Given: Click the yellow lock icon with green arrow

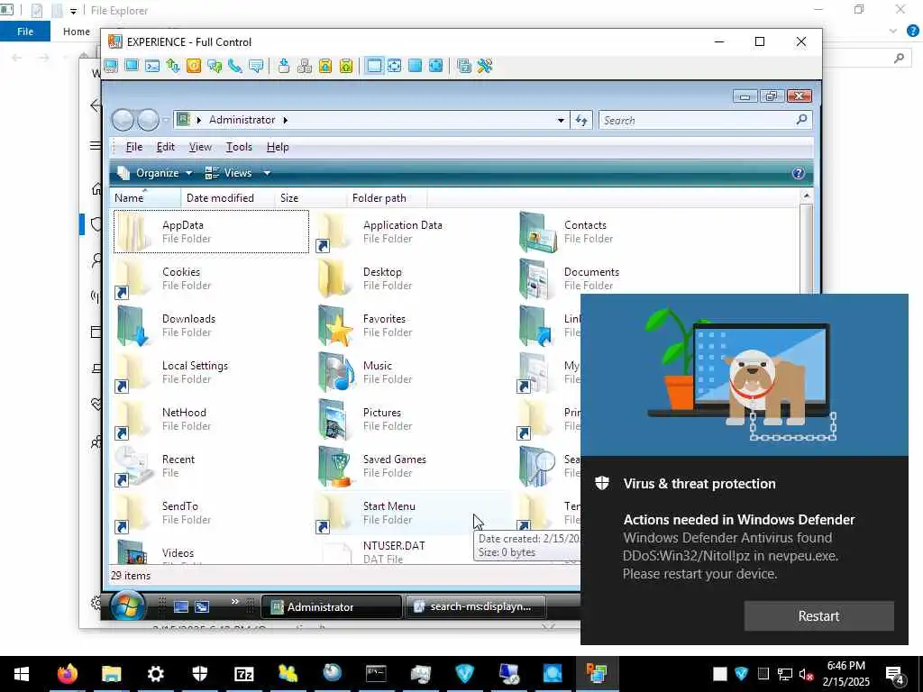Looking at the screenshot, I should tap(346, 66).
